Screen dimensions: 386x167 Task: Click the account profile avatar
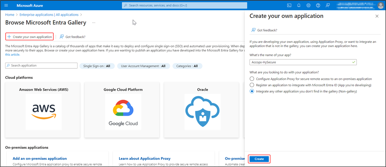380,6
